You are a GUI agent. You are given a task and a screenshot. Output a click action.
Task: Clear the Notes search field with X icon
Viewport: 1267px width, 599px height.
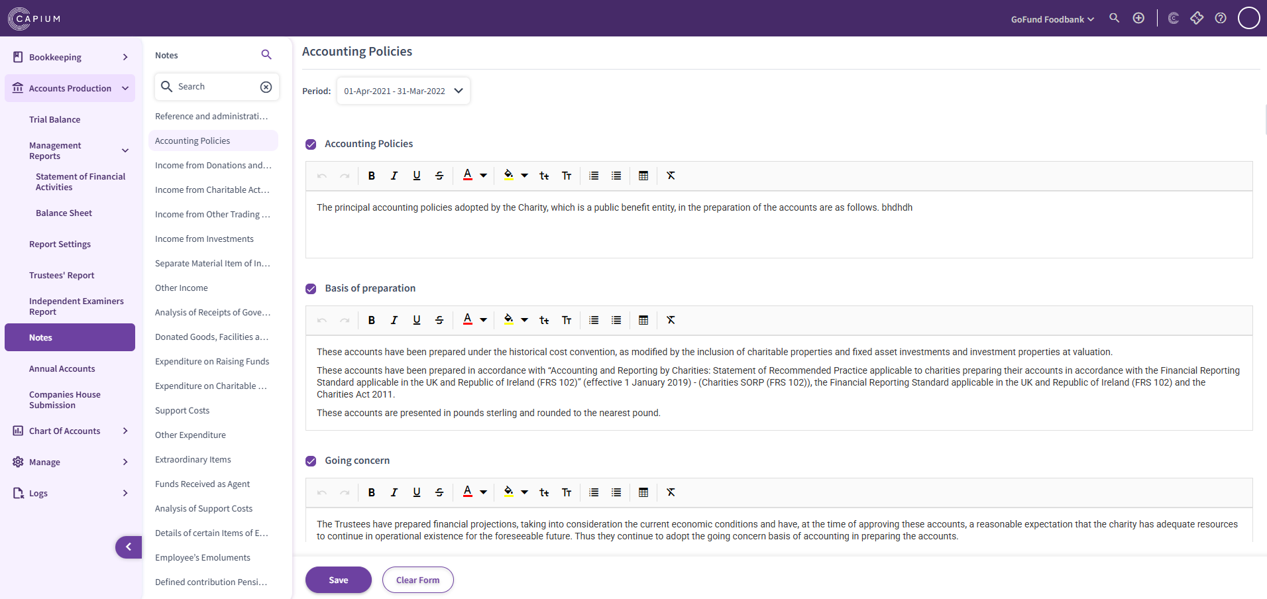266,87
